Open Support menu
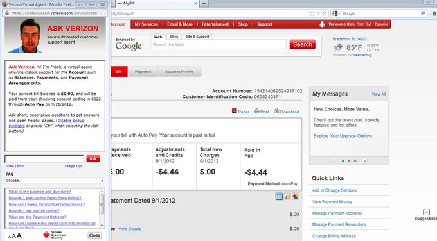 tap(265, 24)
